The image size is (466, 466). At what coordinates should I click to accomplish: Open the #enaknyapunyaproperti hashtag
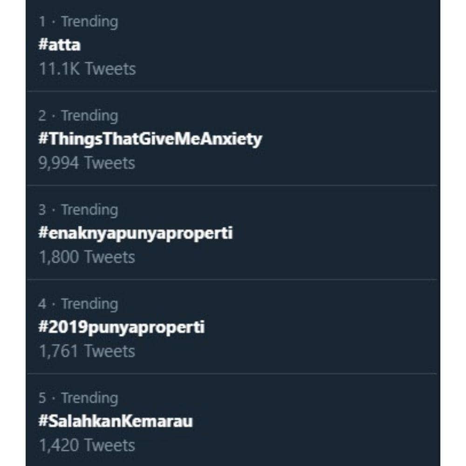click(135, 233)
